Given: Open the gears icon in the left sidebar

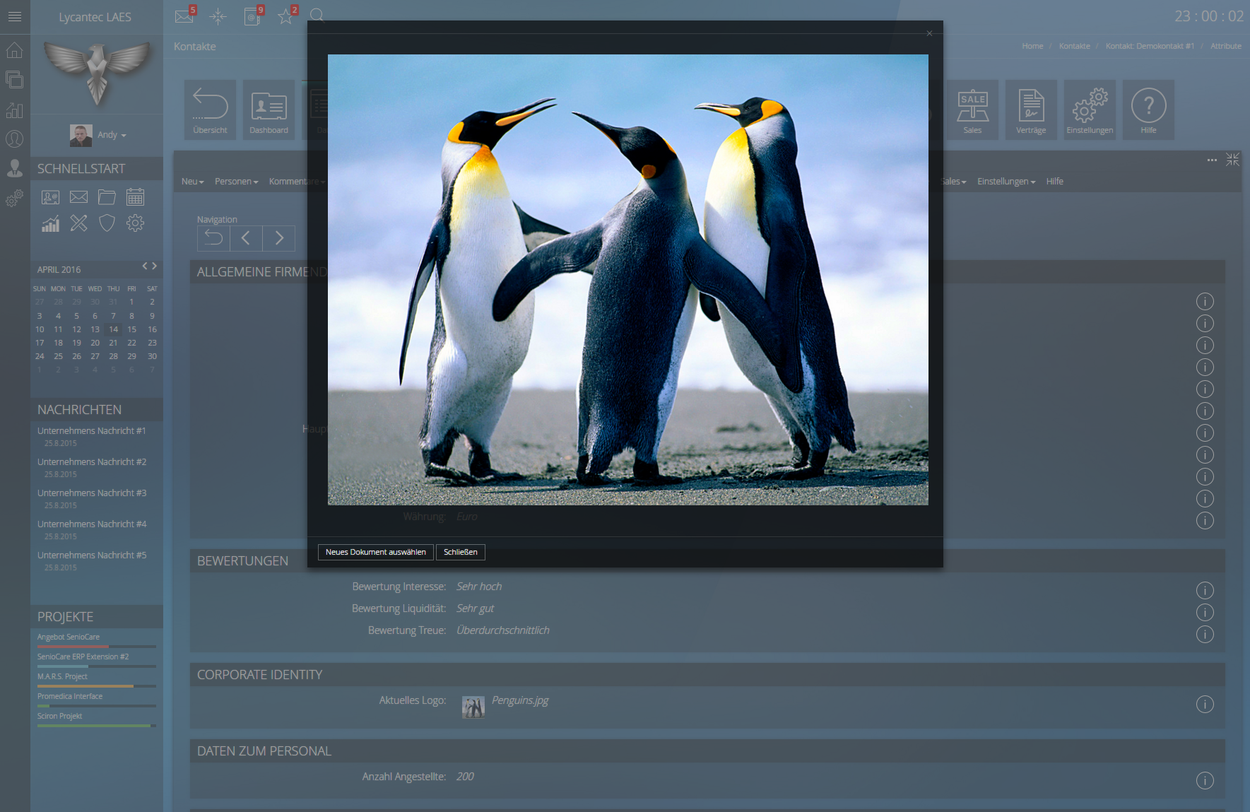Looking at the screenshot, I should (14, 199).
